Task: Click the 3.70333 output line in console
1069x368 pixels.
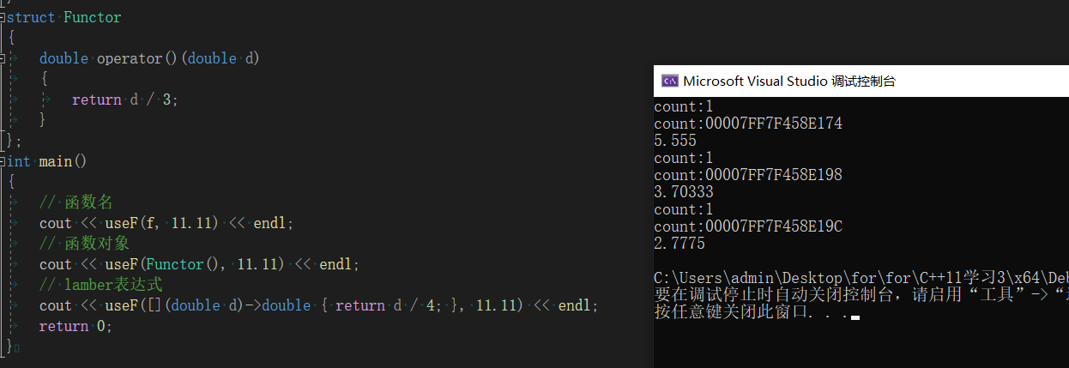Action: pyautogui.click(x=683, y=192)
